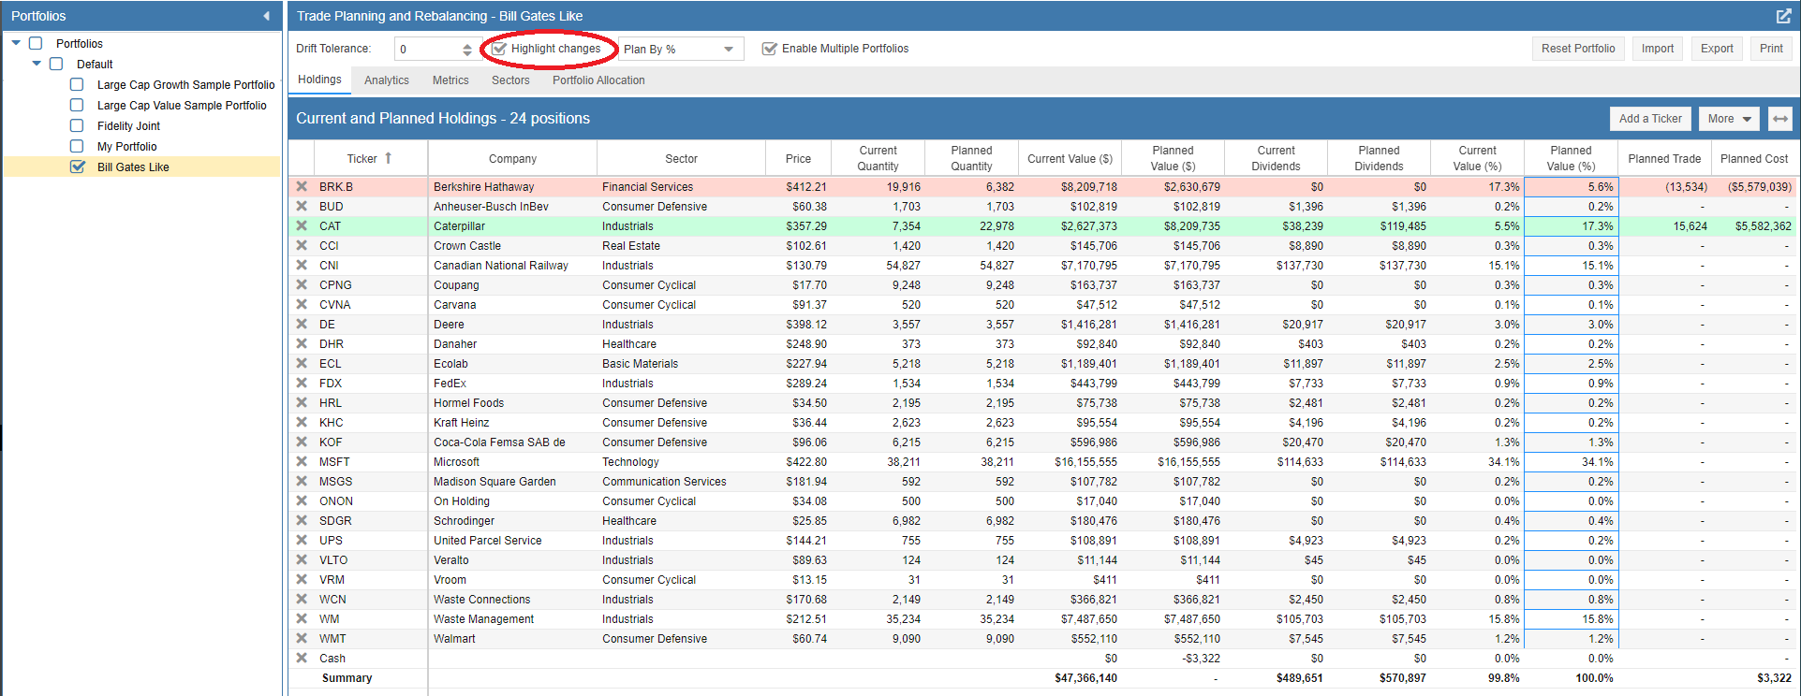1801x696 pixels.
Task: Adjust the Drift Tolerance spinner arrows
Action: pyautogui.click(x=467, y=49)
